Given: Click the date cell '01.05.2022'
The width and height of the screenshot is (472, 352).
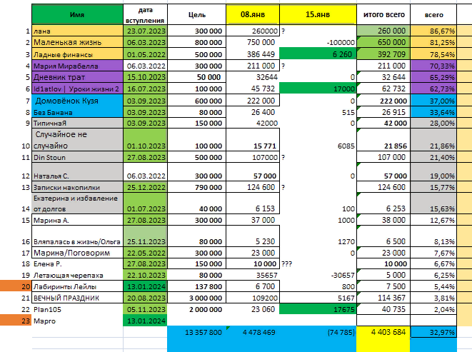Looking at the screenshot, I should [x=145, y=54].
